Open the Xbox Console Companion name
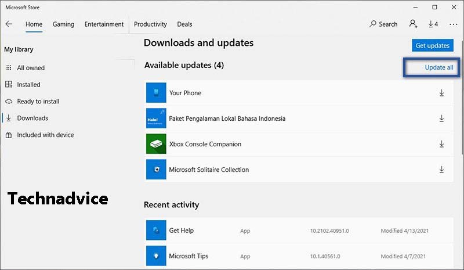 pyautogui.click(x=205, y=144)
